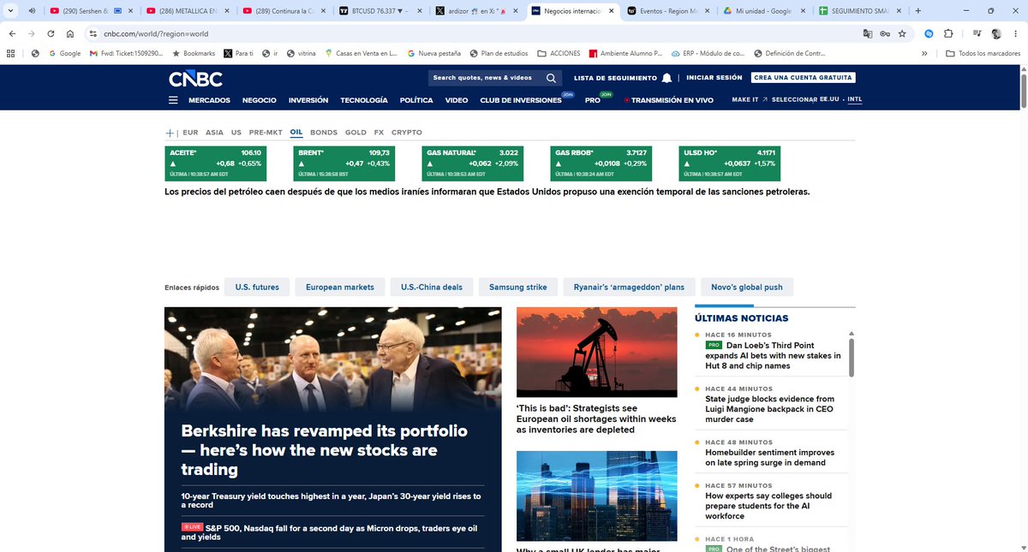
Task: Reload the page with the refresh icon
Action: tap(51, 33)
